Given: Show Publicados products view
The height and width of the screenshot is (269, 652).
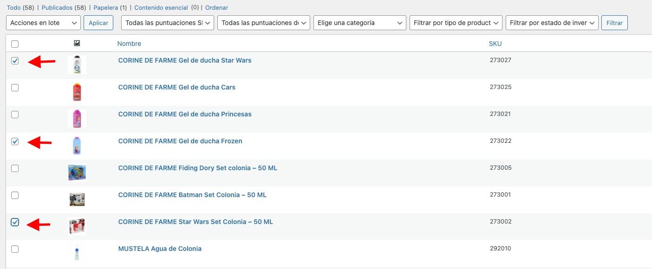Looking at the screenshot, I should point(57,8).
